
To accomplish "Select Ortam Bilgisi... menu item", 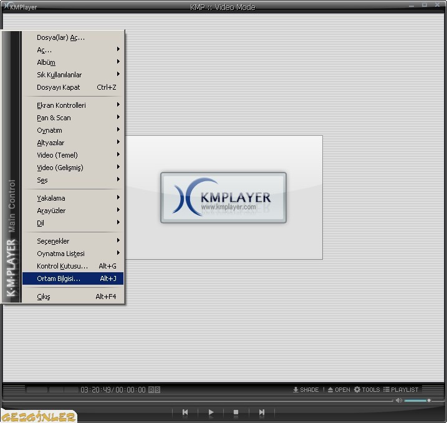I will pos(73,278).
